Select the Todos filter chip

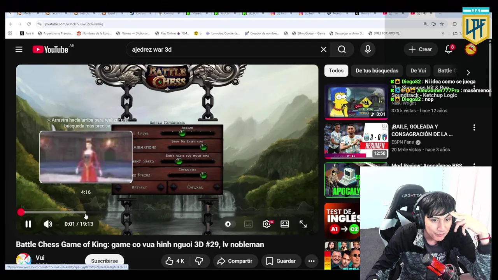coord(336,71)
